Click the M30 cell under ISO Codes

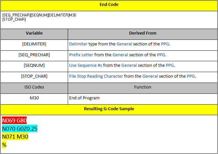(x=34, y=98)
